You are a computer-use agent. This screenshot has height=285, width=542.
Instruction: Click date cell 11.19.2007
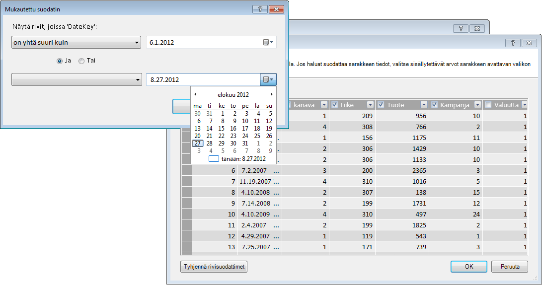pyautogui.click(x=260, y=181)
